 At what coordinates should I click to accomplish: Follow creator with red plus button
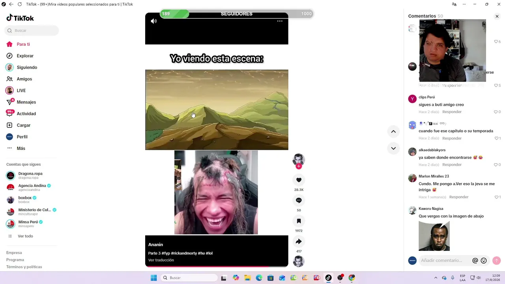click(299, 166)
